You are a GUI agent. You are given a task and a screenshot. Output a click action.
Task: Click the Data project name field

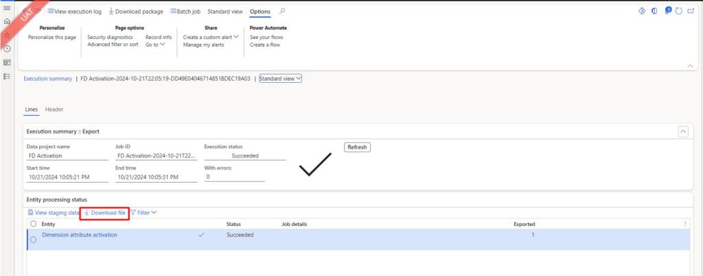(67, 155)
